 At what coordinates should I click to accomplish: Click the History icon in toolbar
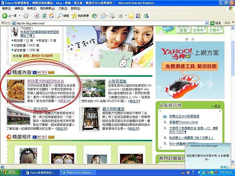94,16
